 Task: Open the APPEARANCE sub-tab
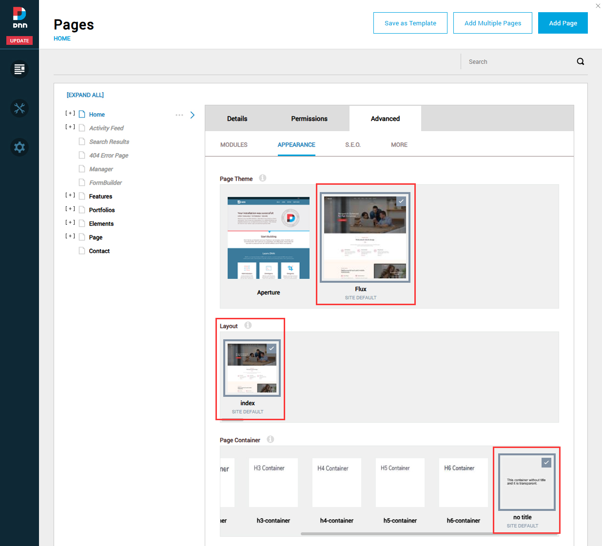[x=296, y=145]
